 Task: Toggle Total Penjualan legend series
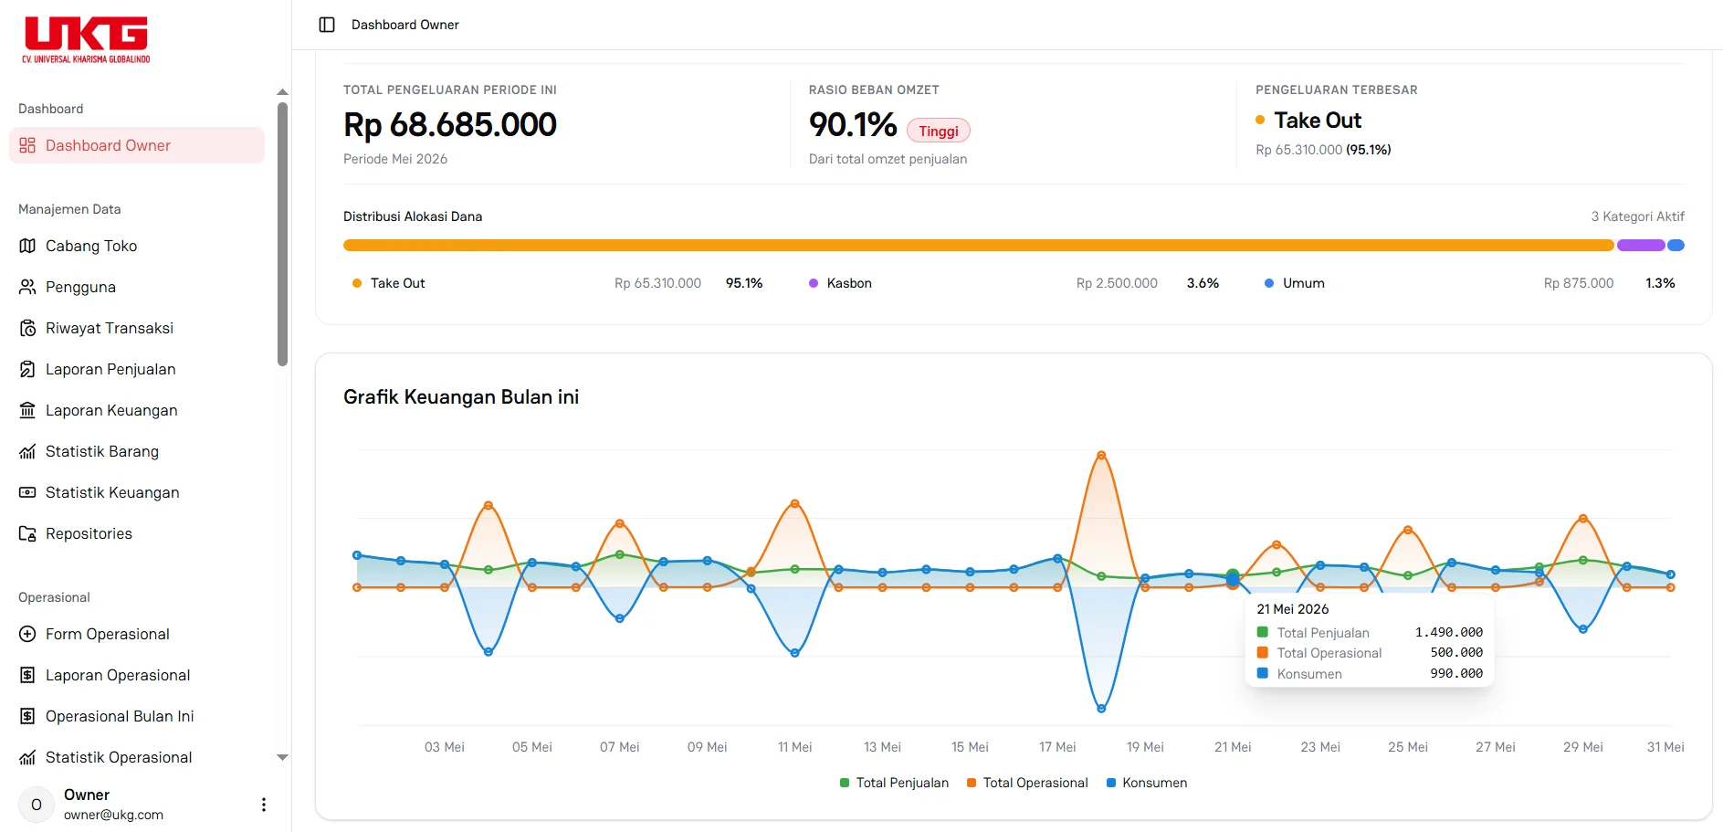[x=894, y=783]
